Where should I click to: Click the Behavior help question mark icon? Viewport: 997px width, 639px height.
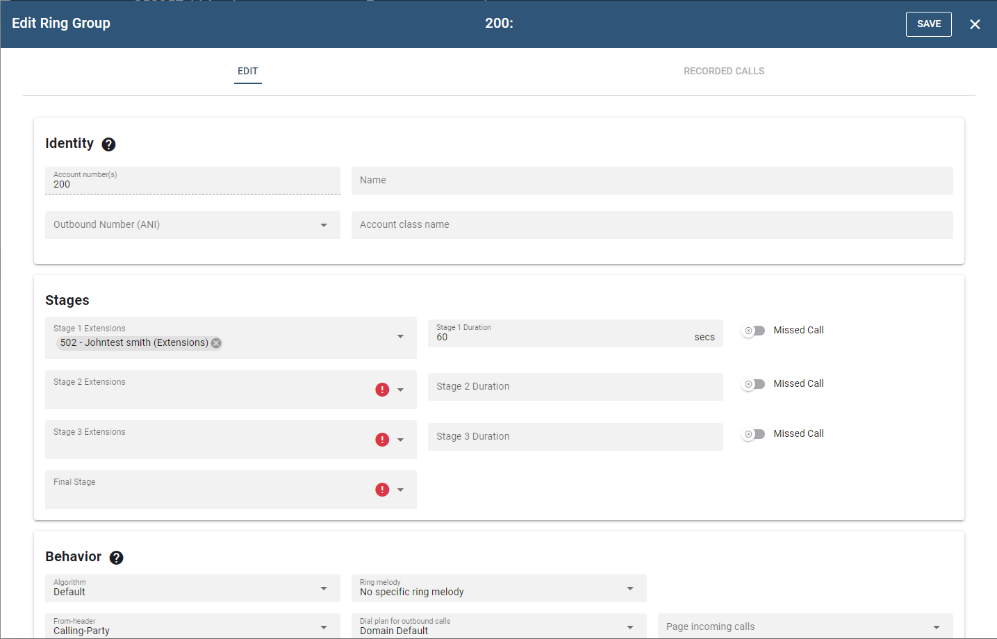(117, 558)
